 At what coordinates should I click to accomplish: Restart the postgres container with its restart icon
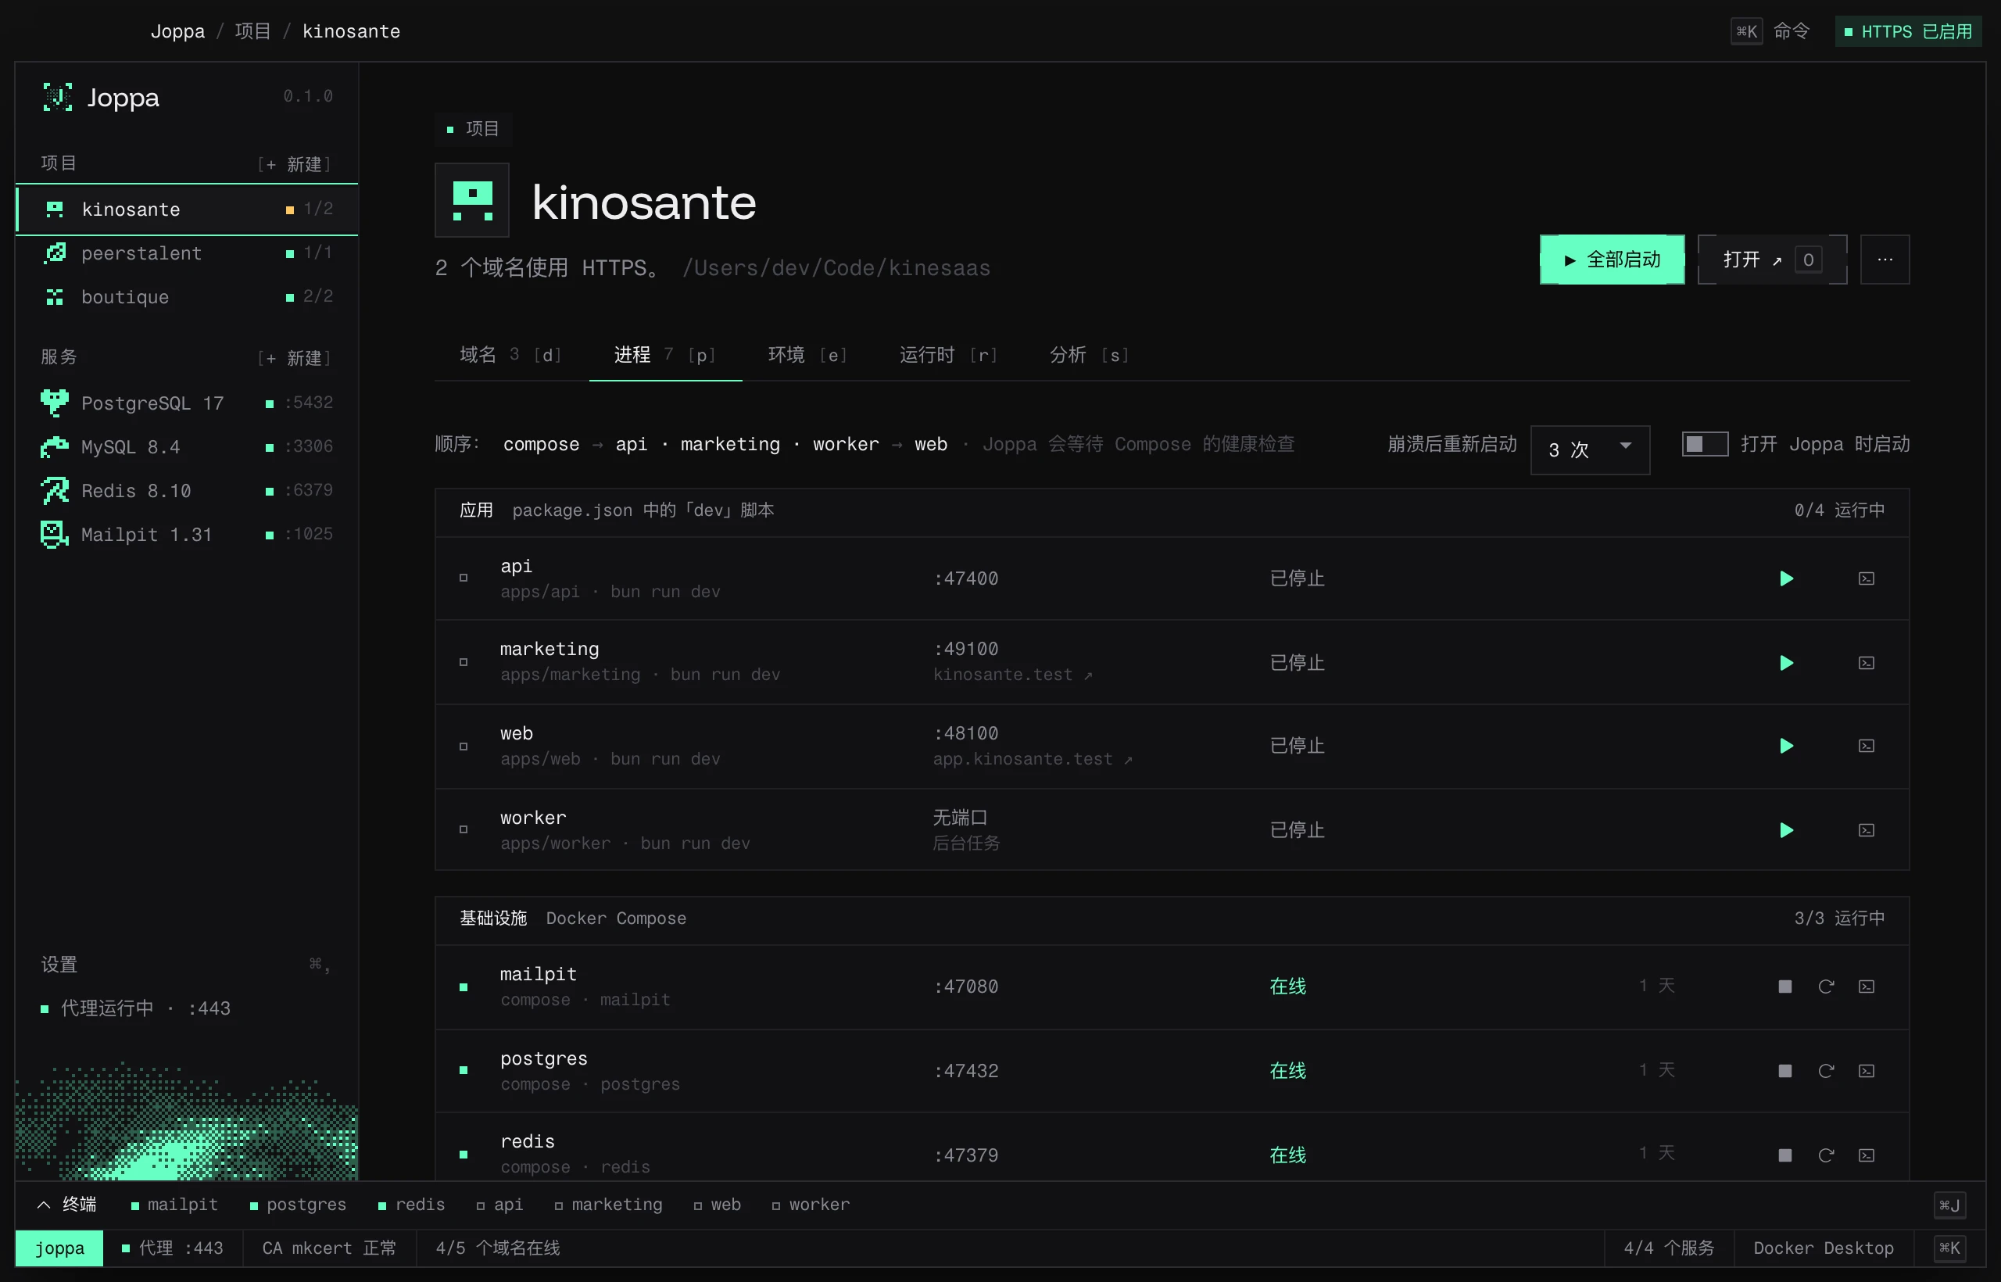(x=1826, y=1071)
